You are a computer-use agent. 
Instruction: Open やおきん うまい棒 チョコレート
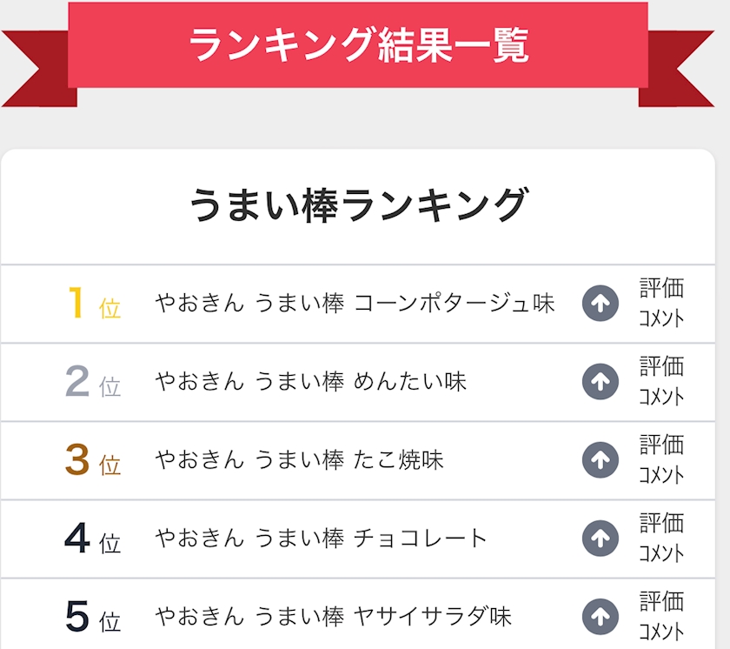point(322,539)
